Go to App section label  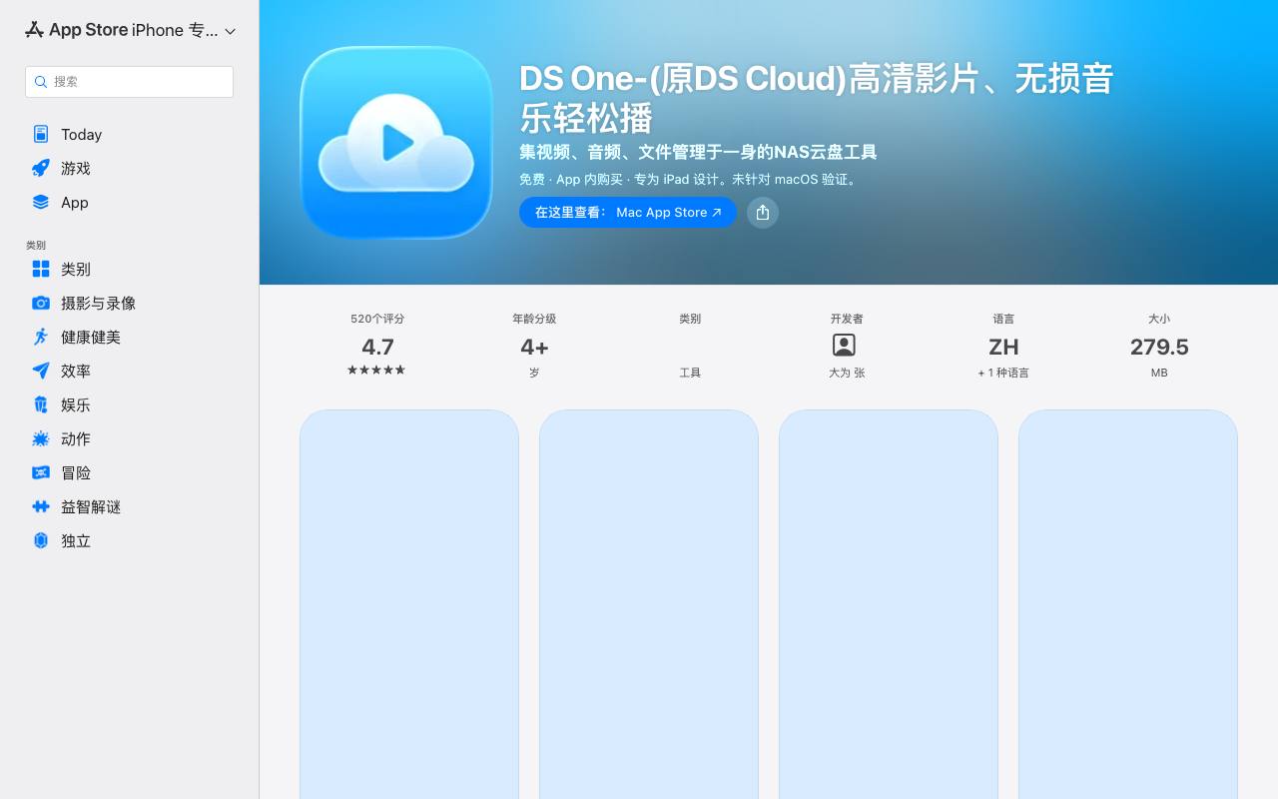point(75,203)
